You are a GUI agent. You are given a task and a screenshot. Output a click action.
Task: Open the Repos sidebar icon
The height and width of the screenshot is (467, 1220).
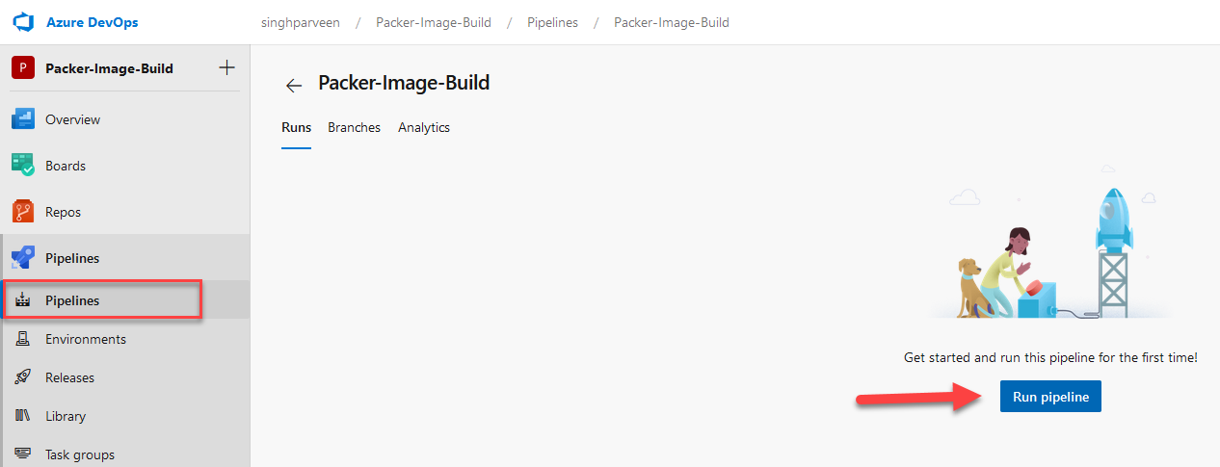(x=23, y=212)
